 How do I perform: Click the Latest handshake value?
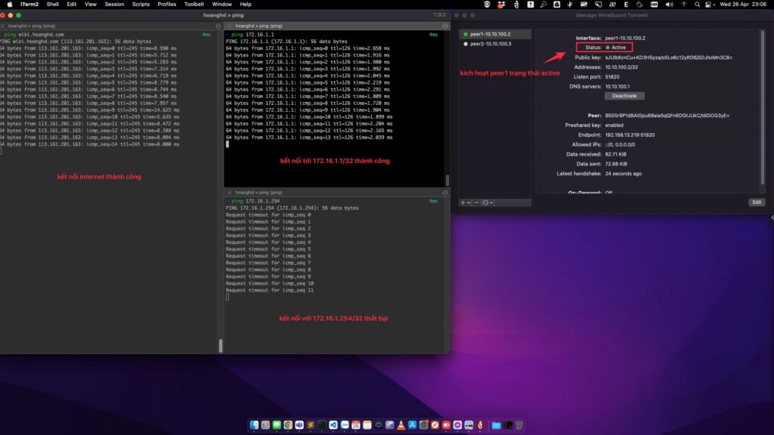tap(624, 174)
